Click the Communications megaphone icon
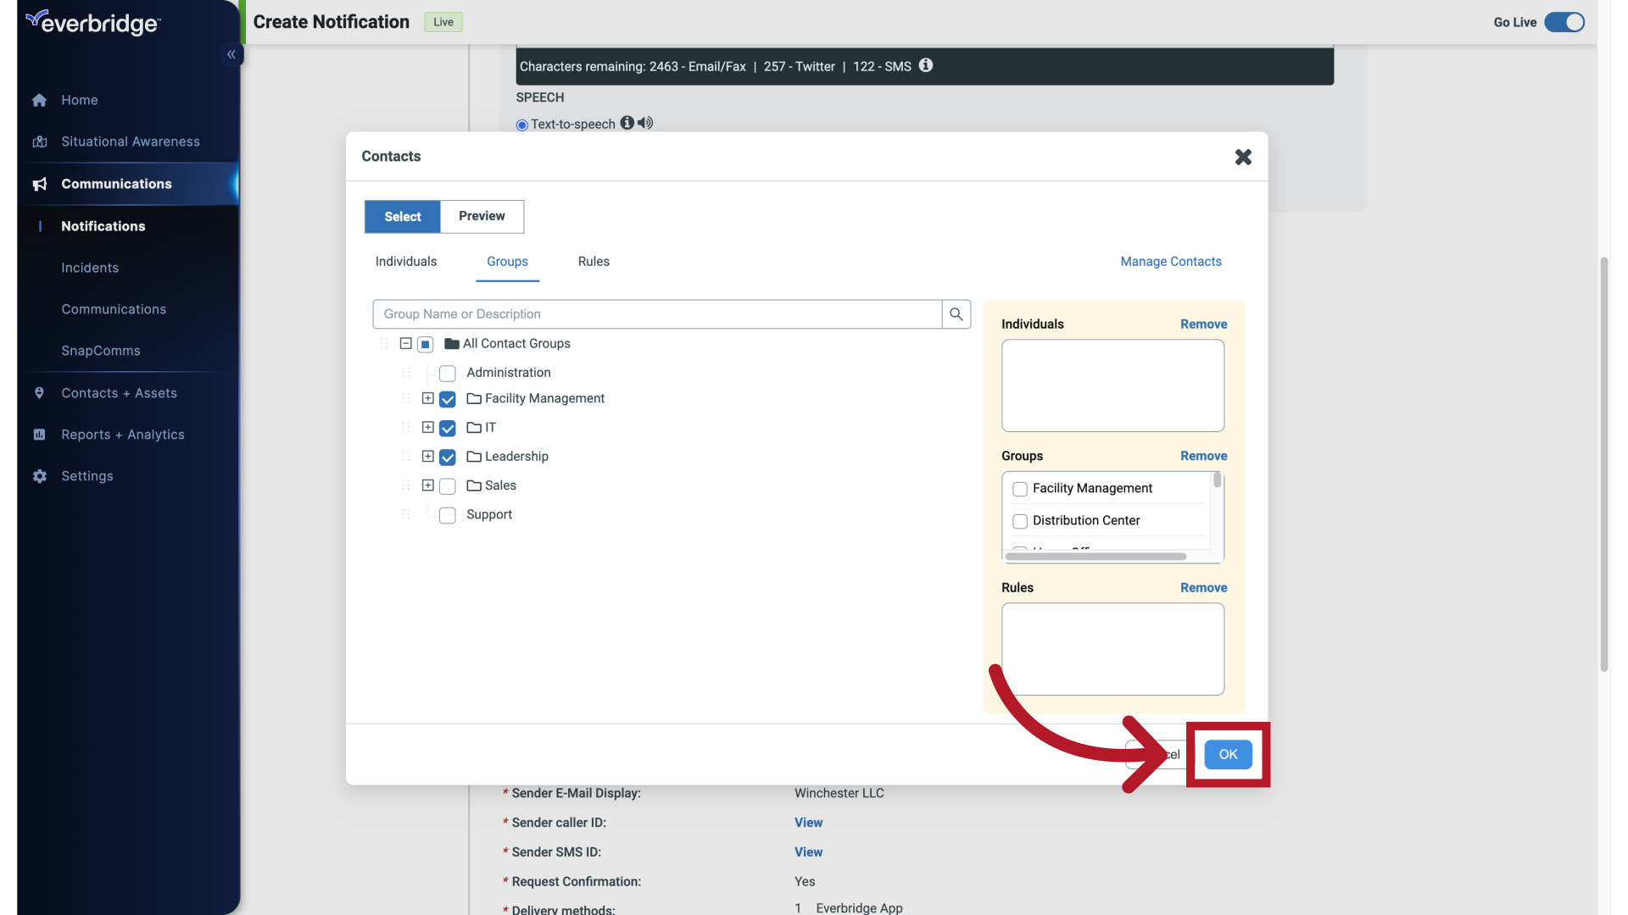Viewport: 1628px width, 915px height. pyautogui.click(x=39, y=184)
